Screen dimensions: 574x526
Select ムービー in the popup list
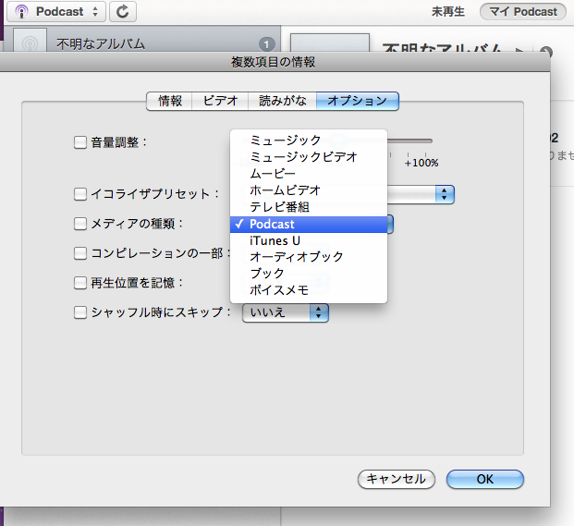(x=309, y=174)
